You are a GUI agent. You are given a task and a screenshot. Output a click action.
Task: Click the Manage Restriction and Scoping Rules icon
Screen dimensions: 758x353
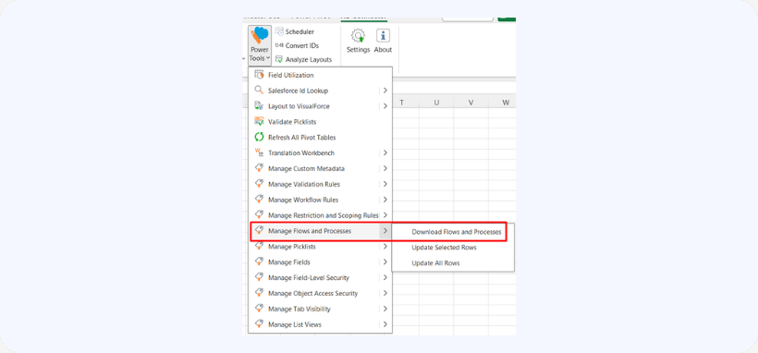coord(259,215)
